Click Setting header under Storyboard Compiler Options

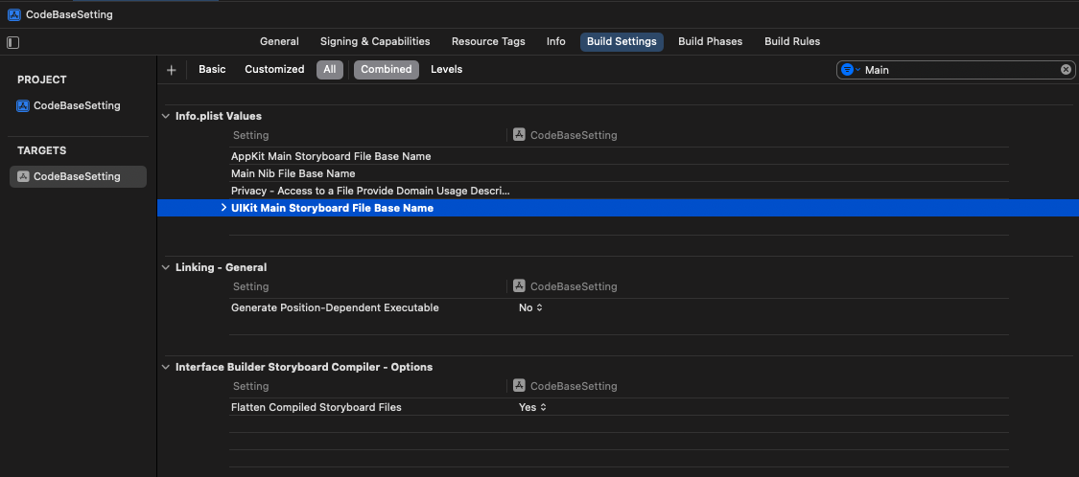250,386
